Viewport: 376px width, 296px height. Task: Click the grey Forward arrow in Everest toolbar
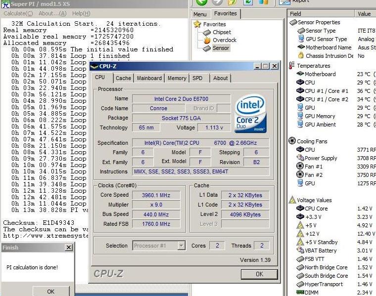pyautogui.click(x=218, y=2)
